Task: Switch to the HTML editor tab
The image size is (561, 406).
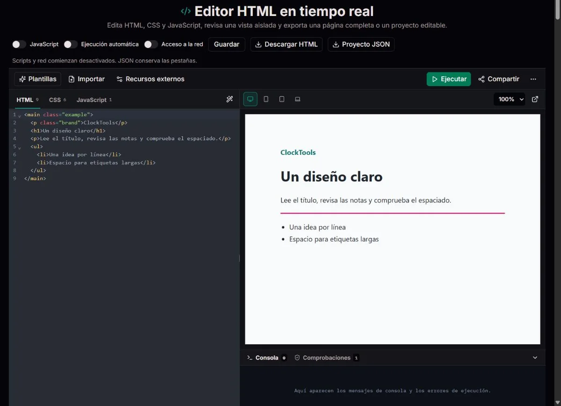Action: click(28, 100)
